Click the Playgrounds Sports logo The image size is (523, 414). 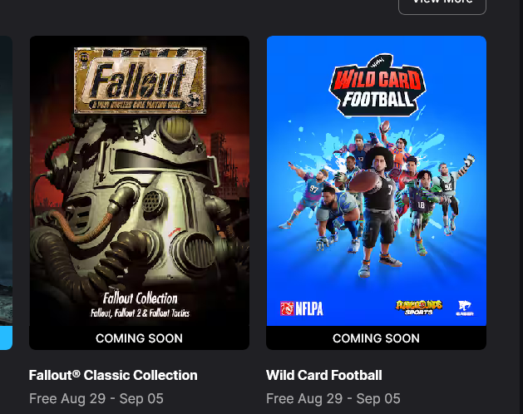point(419,308)
